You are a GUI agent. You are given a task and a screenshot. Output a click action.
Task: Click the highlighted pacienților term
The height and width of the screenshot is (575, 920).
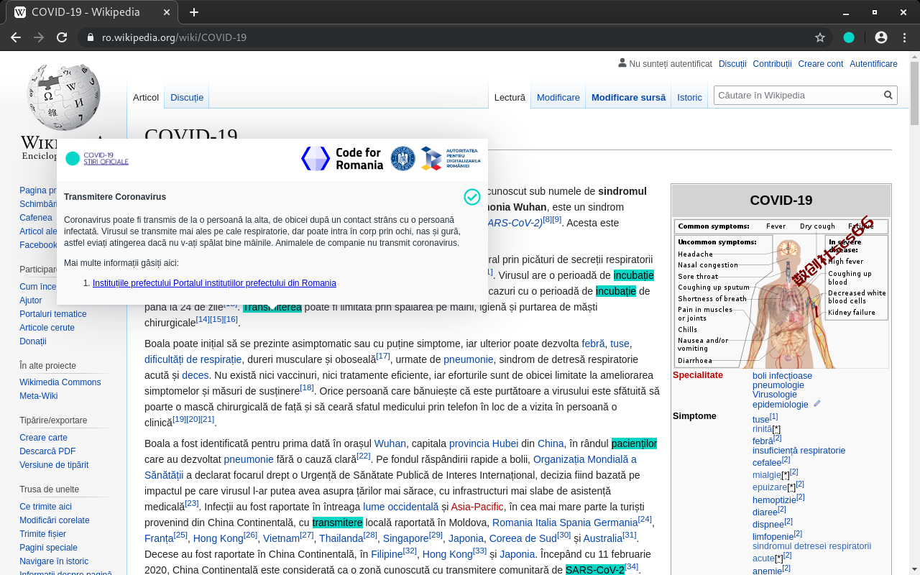(x=635, y=443)
